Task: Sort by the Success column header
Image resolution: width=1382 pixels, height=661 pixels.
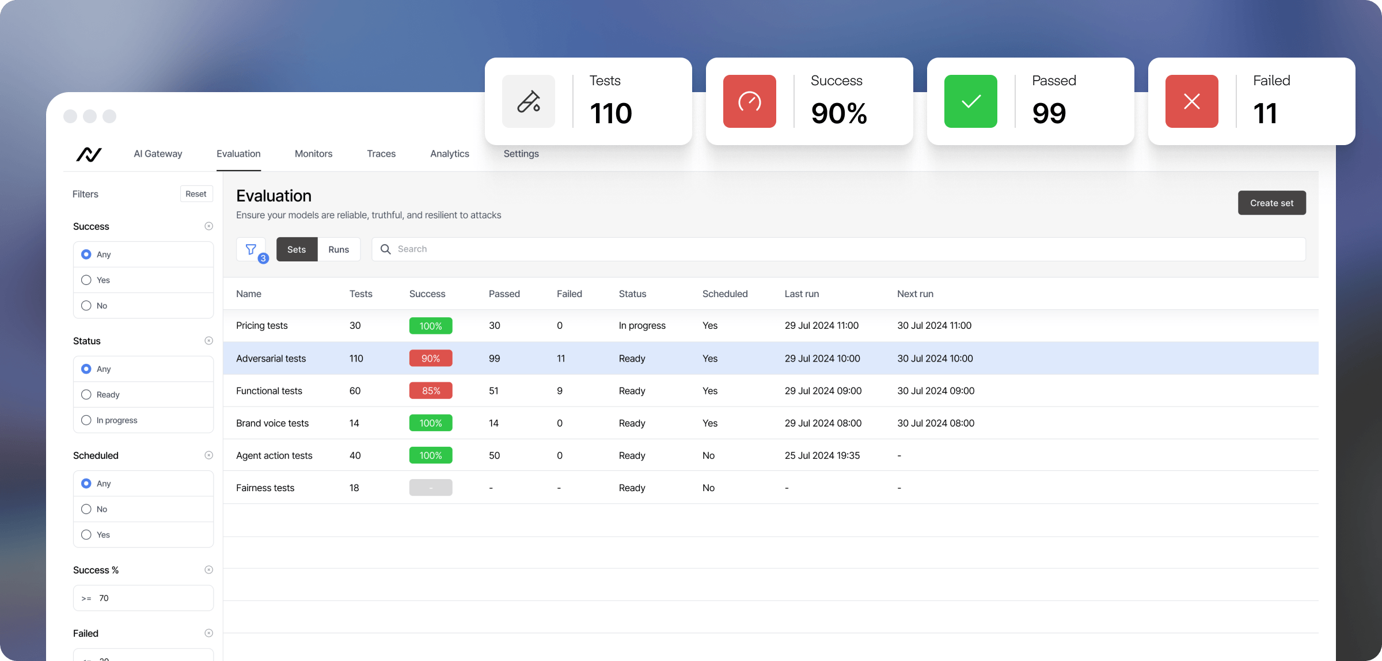Action: click(x=427, y=294)
